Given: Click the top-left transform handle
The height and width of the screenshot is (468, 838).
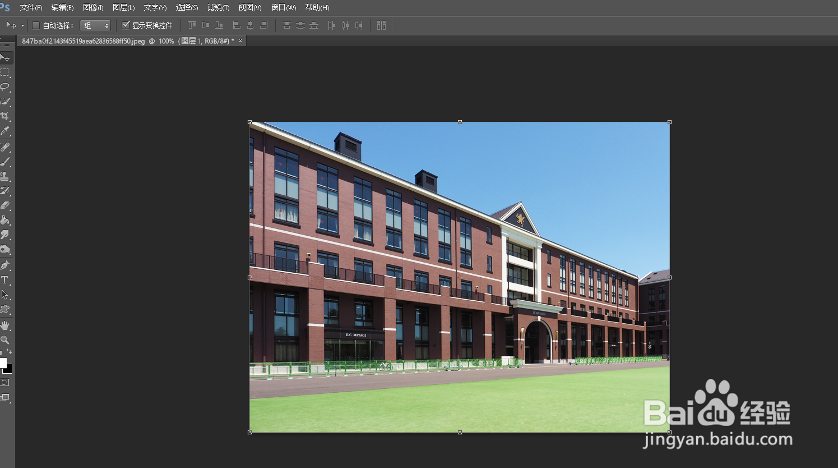Looking at the screenshot, I should [x=249, y=122].
